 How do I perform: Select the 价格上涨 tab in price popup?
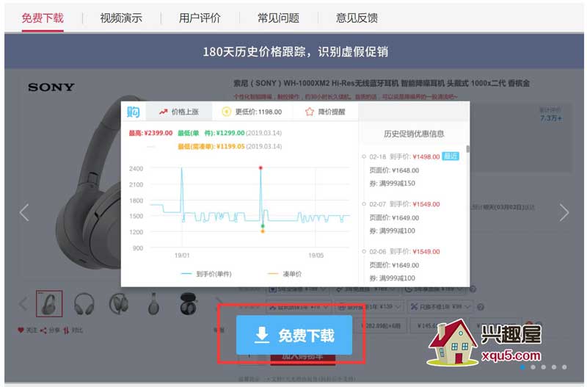179,112
